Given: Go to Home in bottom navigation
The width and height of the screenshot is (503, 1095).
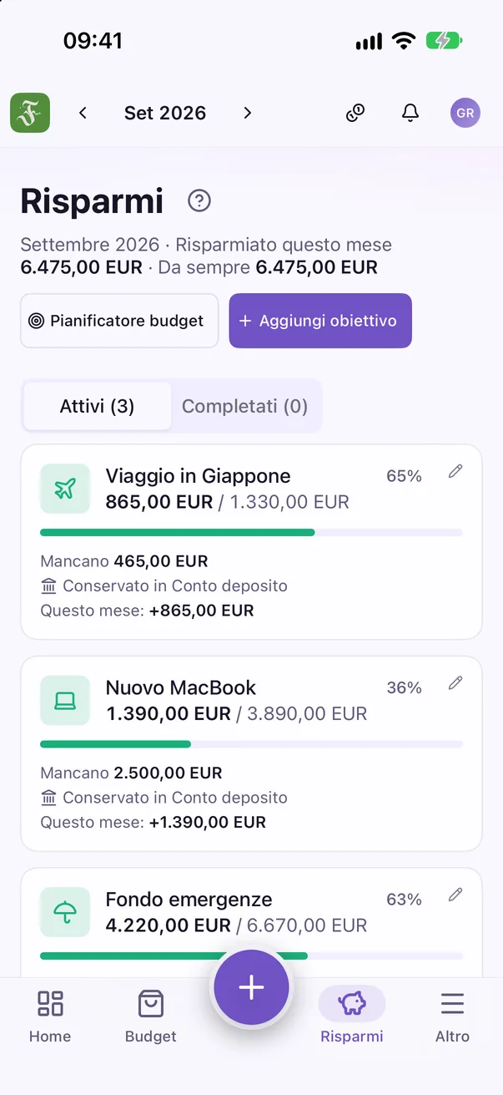Looking at the screenshot, I should (50, 1016).
